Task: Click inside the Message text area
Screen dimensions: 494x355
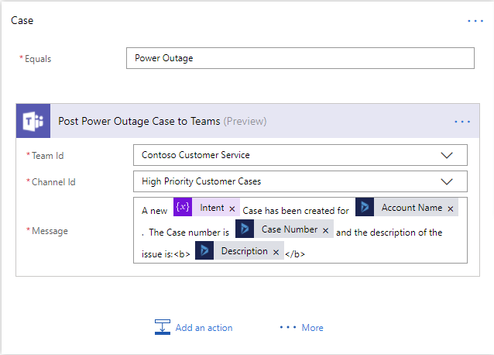Action: click(372, 252)
